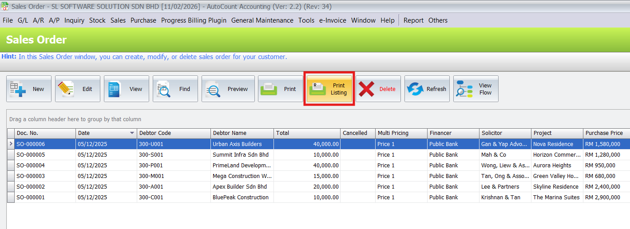Click the New sales order icon
The image size is (630, 229).
pos(17,89)
